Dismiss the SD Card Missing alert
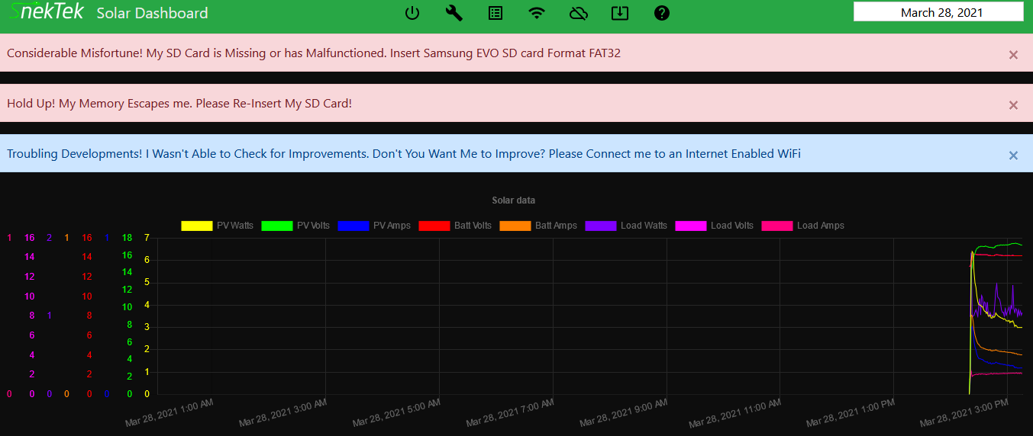Viewport: 1033px width, 436px height. pyautogui.click(x=1013, y=54)
